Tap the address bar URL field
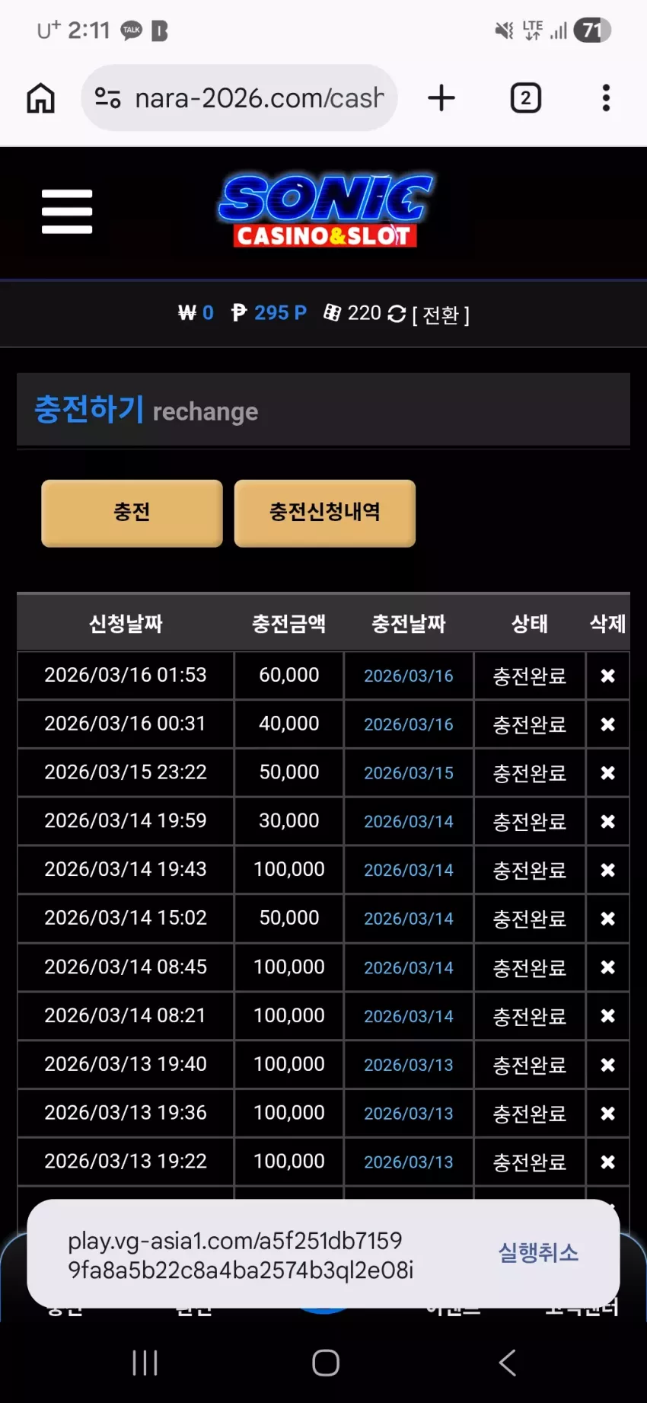 (260, 98)
